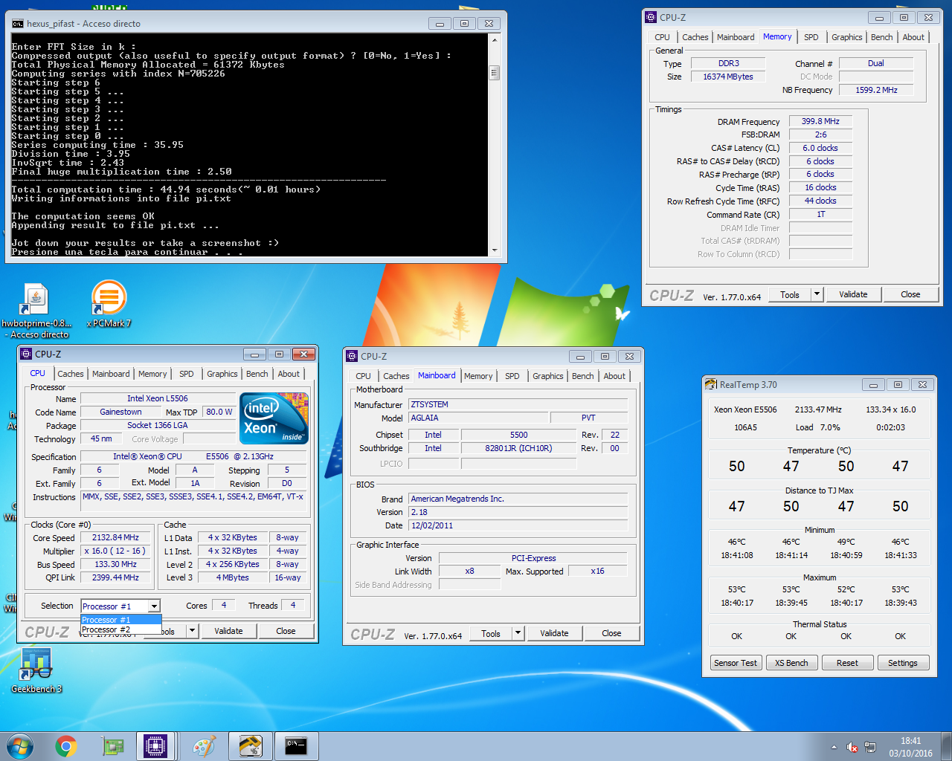Open Memory tab in CPU-Z processor window
Screen dimensions: 952x761
(x=152, y=374)
